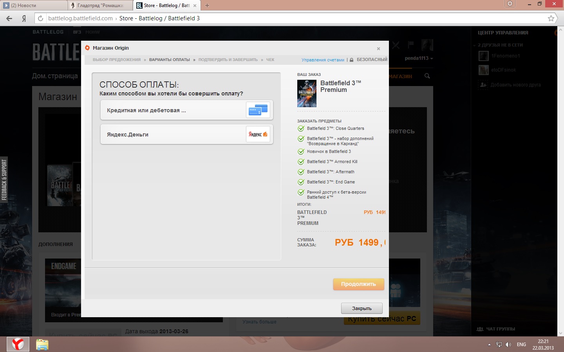This screenshot has height=352, width=564.
Task: Show hidden system tray icons
Action: pyautogui.click(x=489, y=345)
